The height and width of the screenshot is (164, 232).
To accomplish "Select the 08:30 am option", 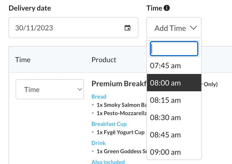I will point(165,118).
